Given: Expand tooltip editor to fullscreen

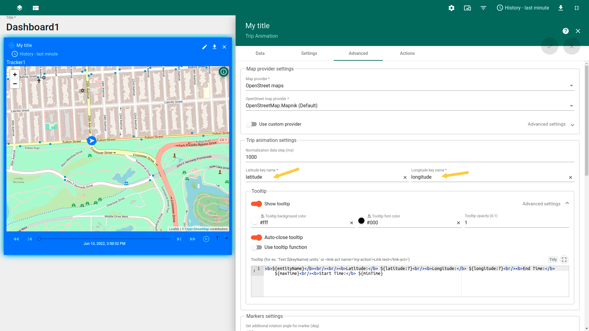Looking at the screenshot, I should coord(564,260).
